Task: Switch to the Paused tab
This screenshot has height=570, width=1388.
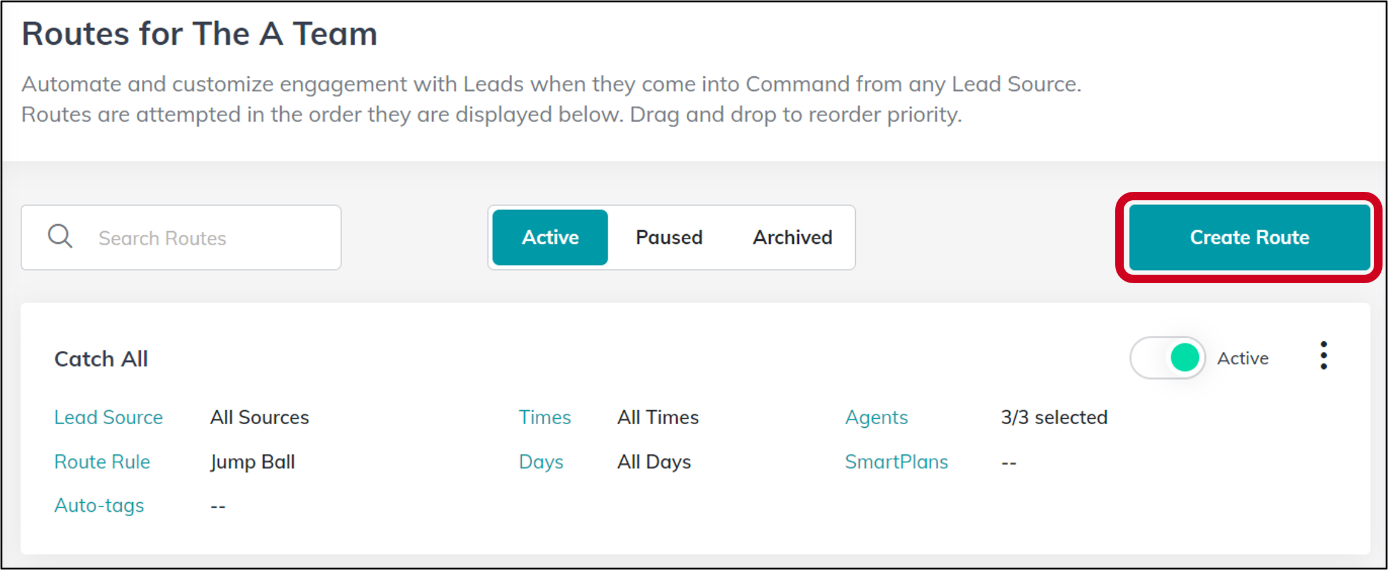Action: coord(669,237)
